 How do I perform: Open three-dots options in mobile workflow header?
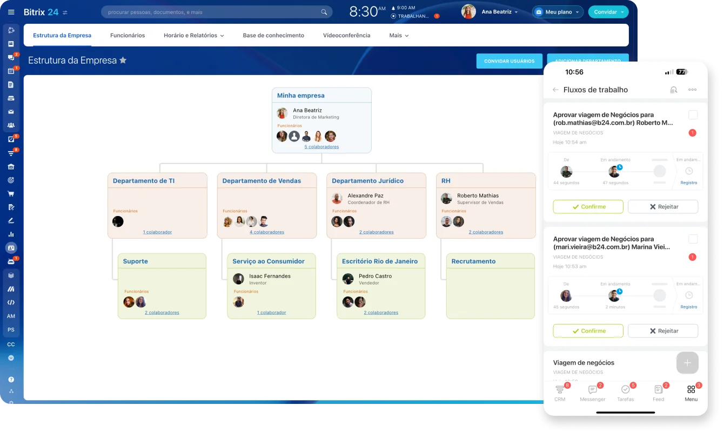(692, 90)
